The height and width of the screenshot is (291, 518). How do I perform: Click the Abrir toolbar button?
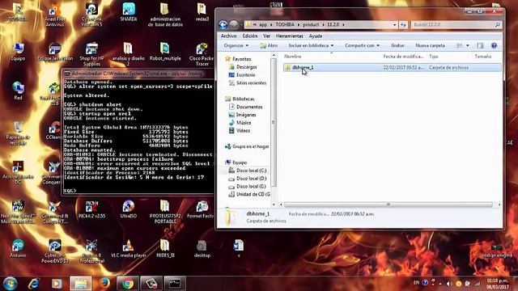[269, 45]
